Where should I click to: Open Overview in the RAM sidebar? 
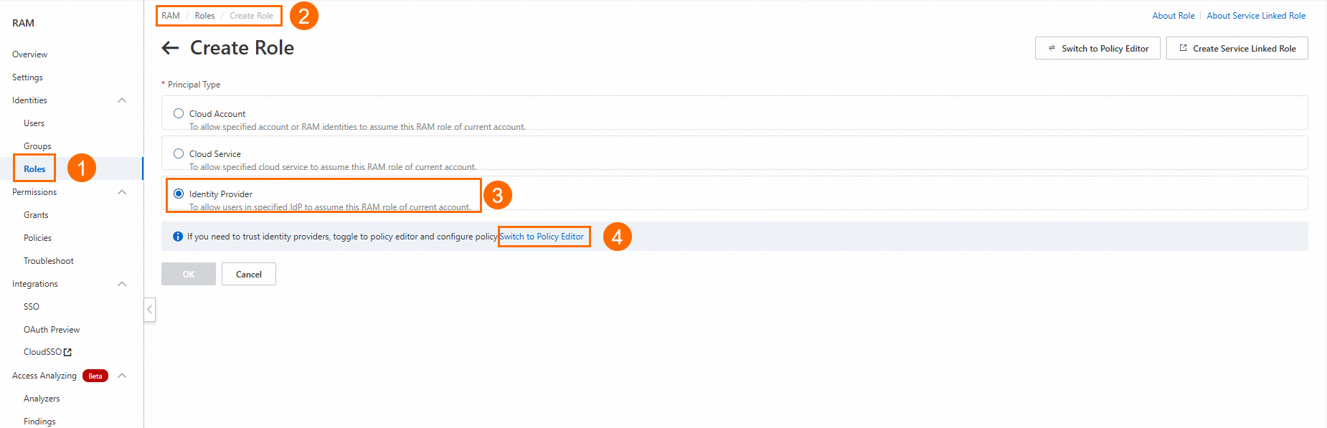pyautogui.click(x=29, y=54)
